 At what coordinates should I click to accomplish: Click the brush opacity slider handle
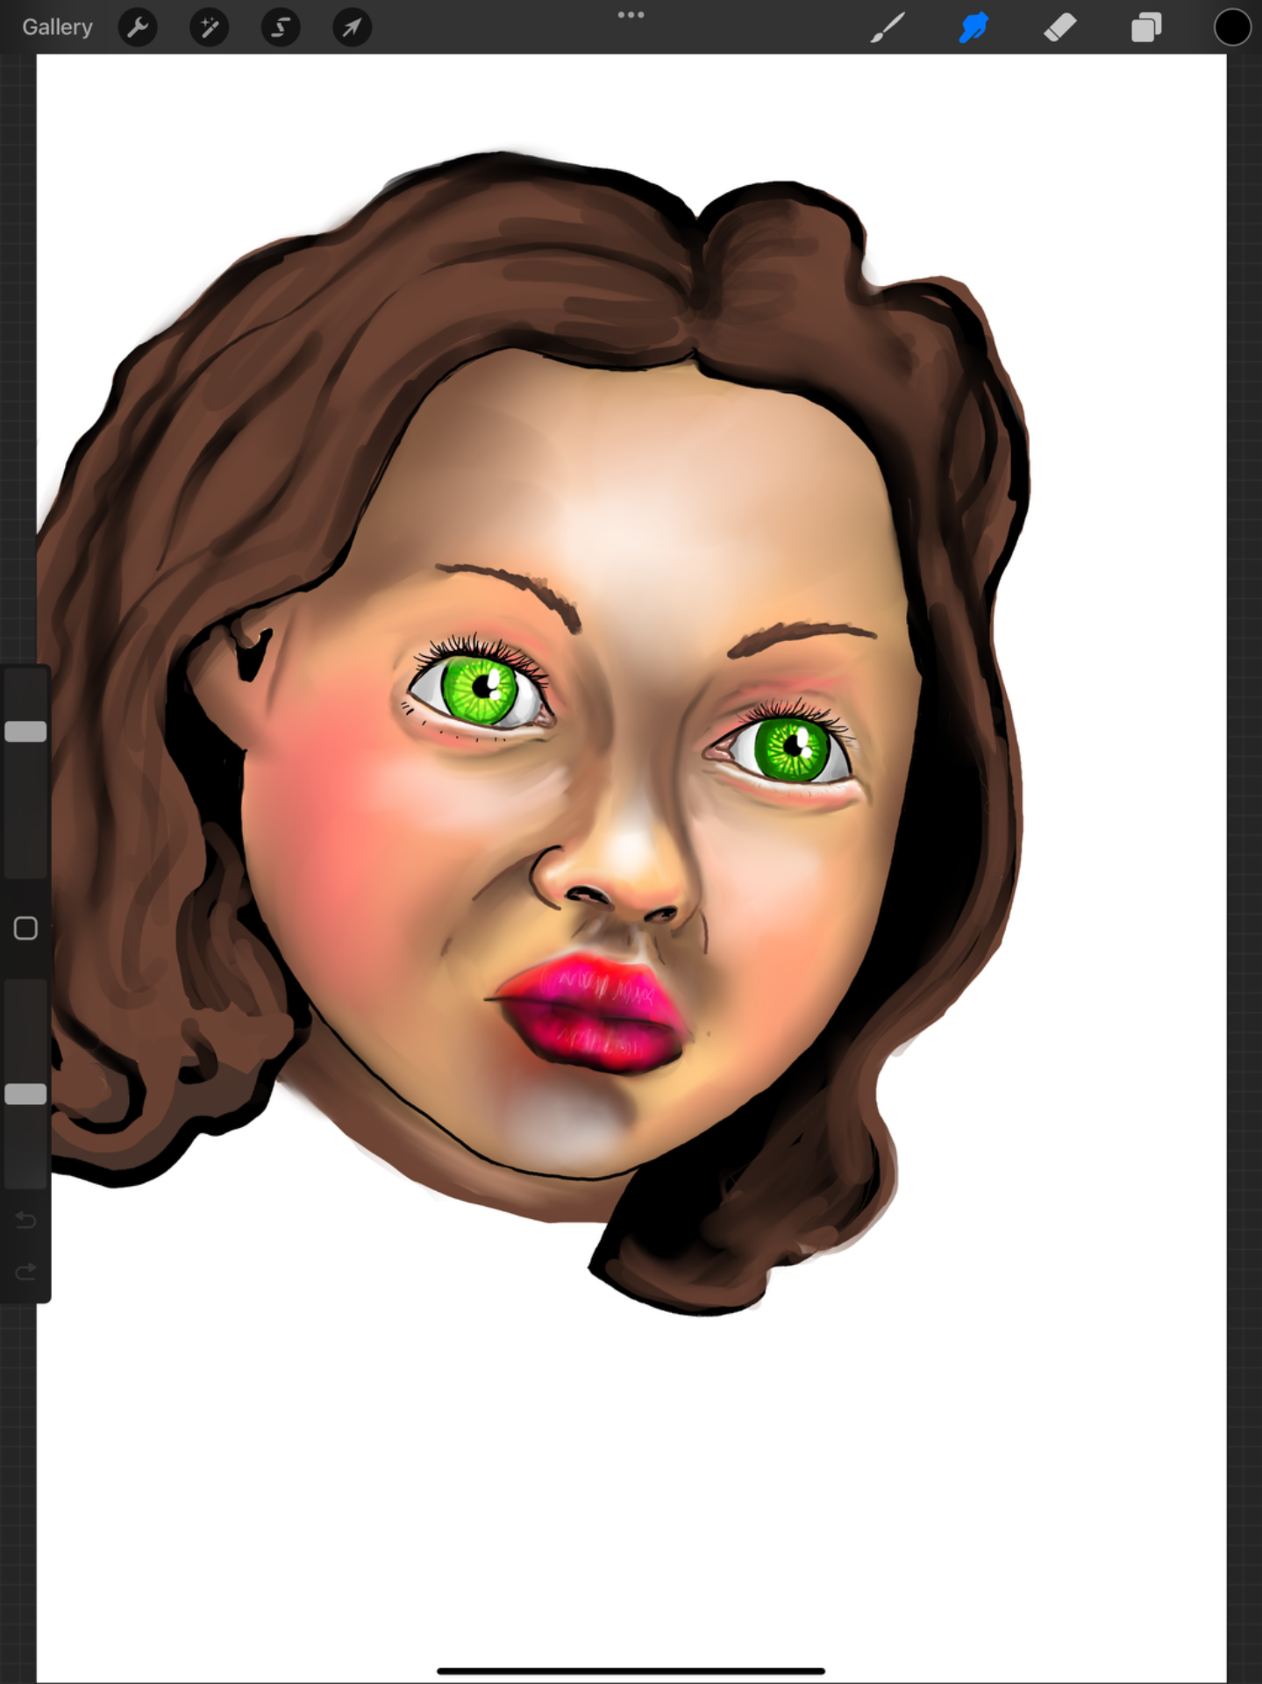(x=25, y=1094)
